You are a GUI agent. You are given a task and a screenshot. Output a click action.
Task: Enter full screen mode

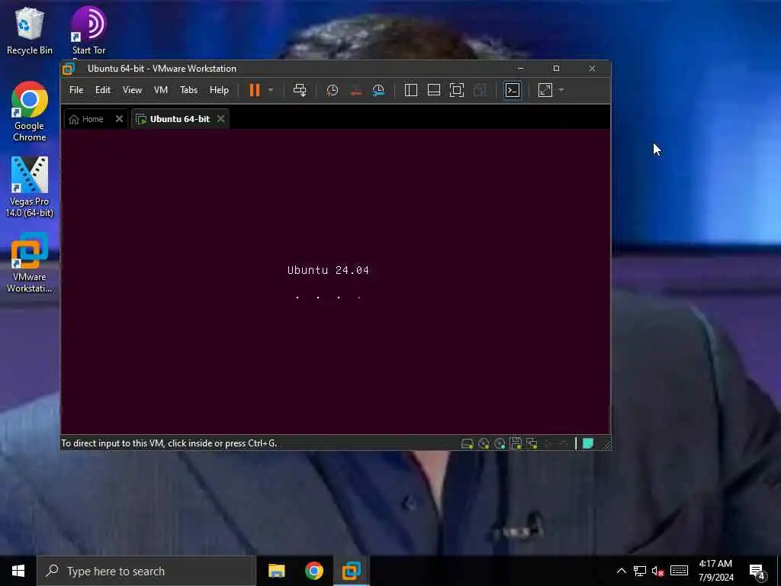[x=457, y=90]
